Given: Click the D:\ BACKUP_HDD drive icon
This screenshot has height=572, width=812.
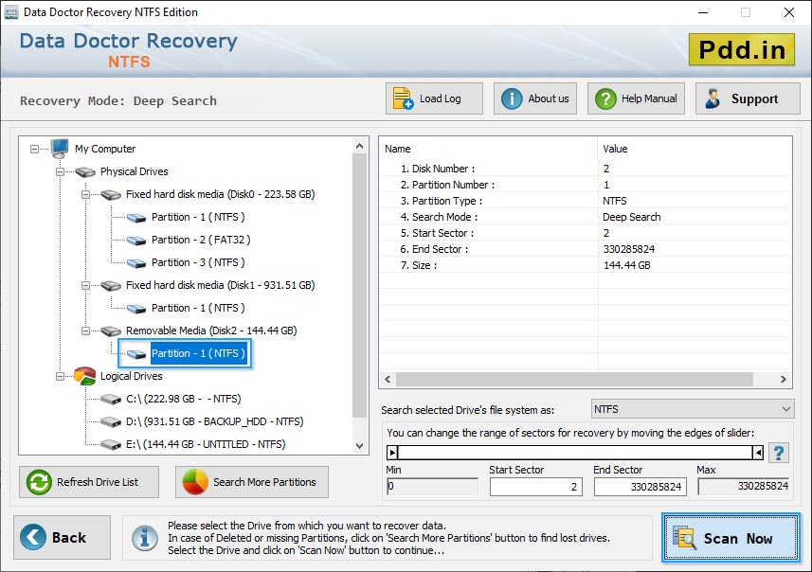Looking at the screenshot, I should (x=111, y=421).
